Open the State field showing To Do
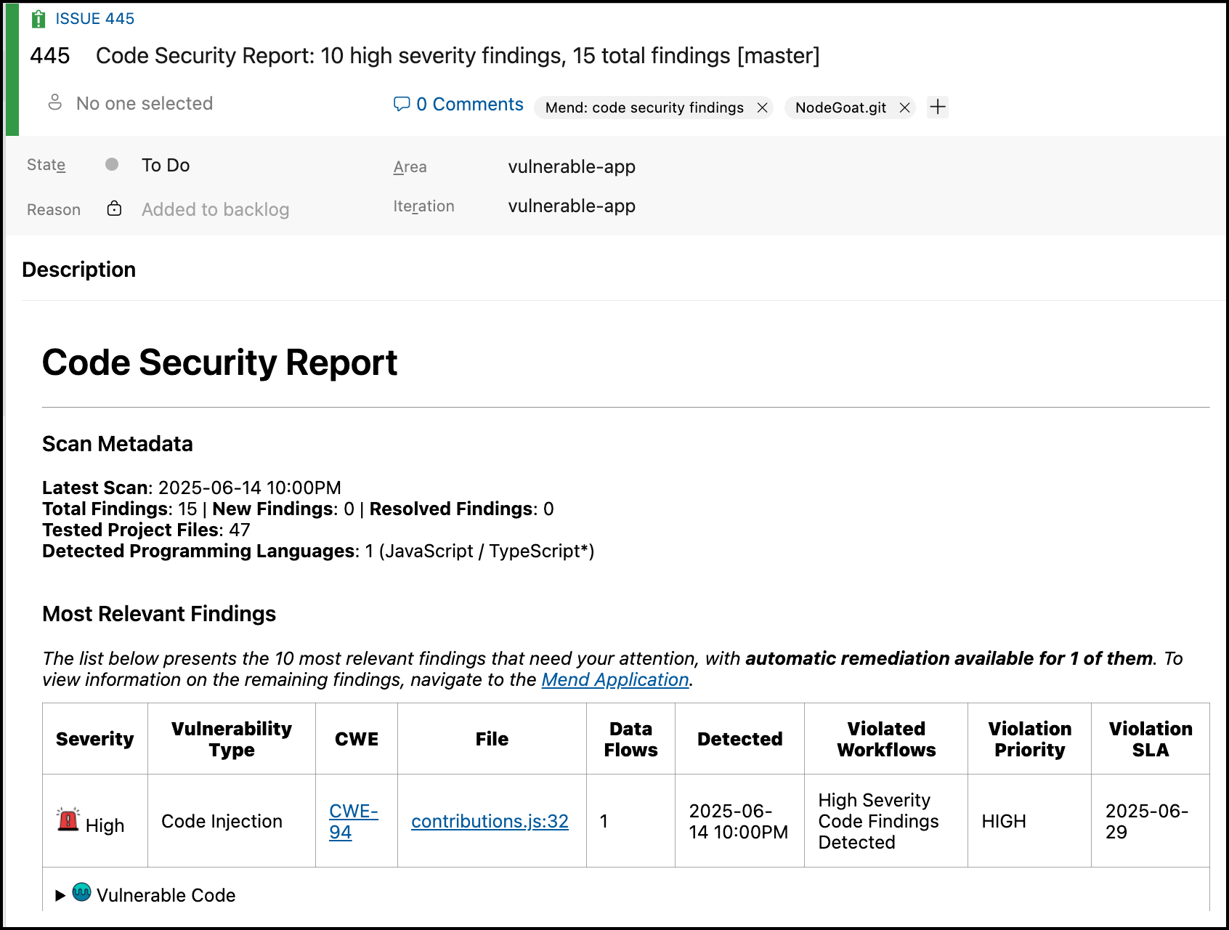 tap(166, 165)
